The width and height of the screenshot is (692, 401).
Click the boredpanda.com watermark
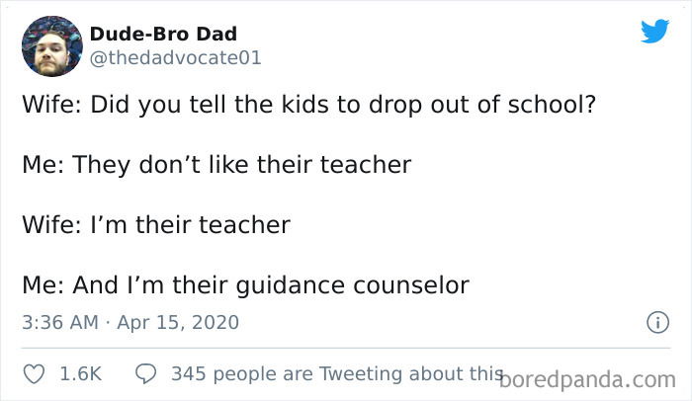pyautogui.click(x=587, y=380)
